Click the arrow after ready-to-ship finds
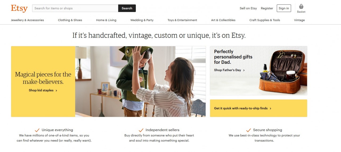This screenshot has width=341, height=152. 270,108
